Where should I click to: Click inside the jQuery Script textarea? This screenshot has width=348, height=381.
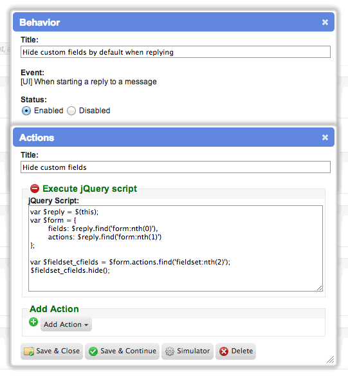176,248
